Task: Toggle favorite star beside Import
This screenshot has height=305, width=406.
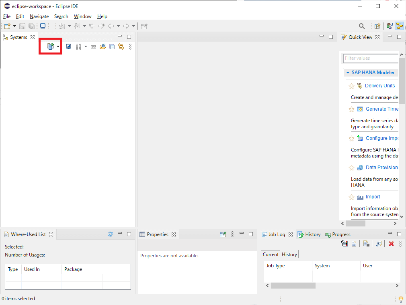Action: click(351, 197)
